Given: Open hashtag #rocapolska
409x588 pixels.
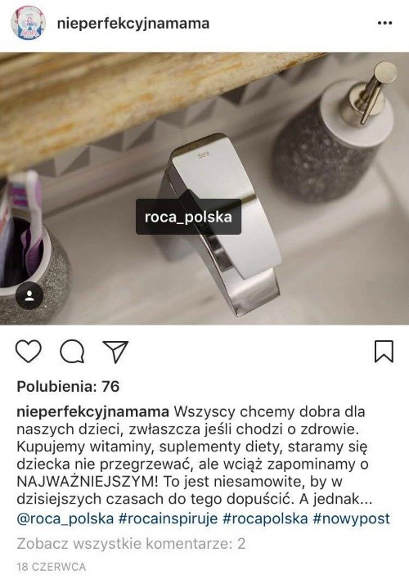Looking at the screenshot, I should point(265,518).
